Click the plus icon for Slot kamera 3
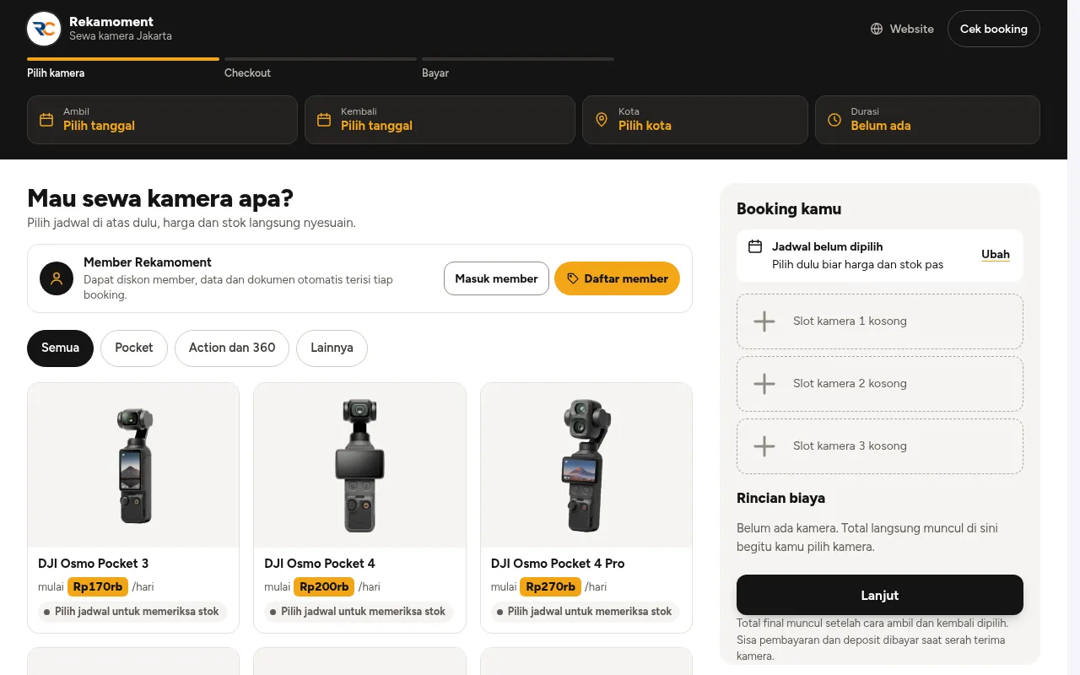Viewport: 1080px width, 675px height. 764,446
